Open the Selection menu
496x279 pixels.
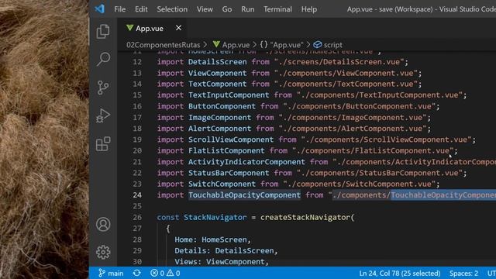pyautogui.click(x=172, y=9)
